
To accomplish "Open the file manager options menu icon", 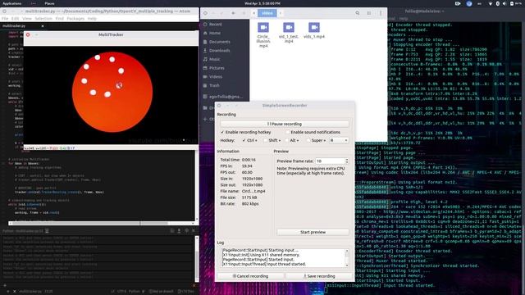I will click(x=381, y=13).
